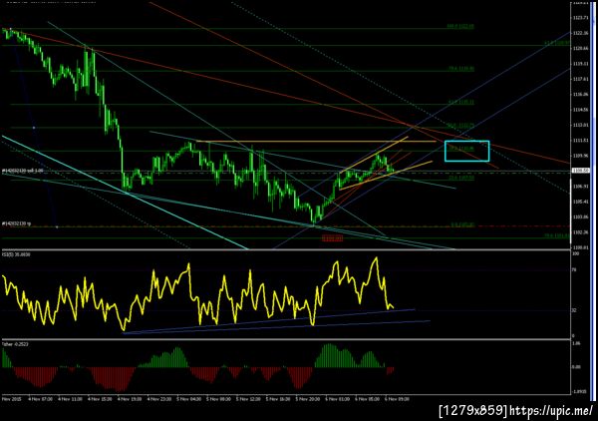Click the 4 Nov 07:00 time label
The width and height of the screenshot is (598, 421).
coord(41,399)
